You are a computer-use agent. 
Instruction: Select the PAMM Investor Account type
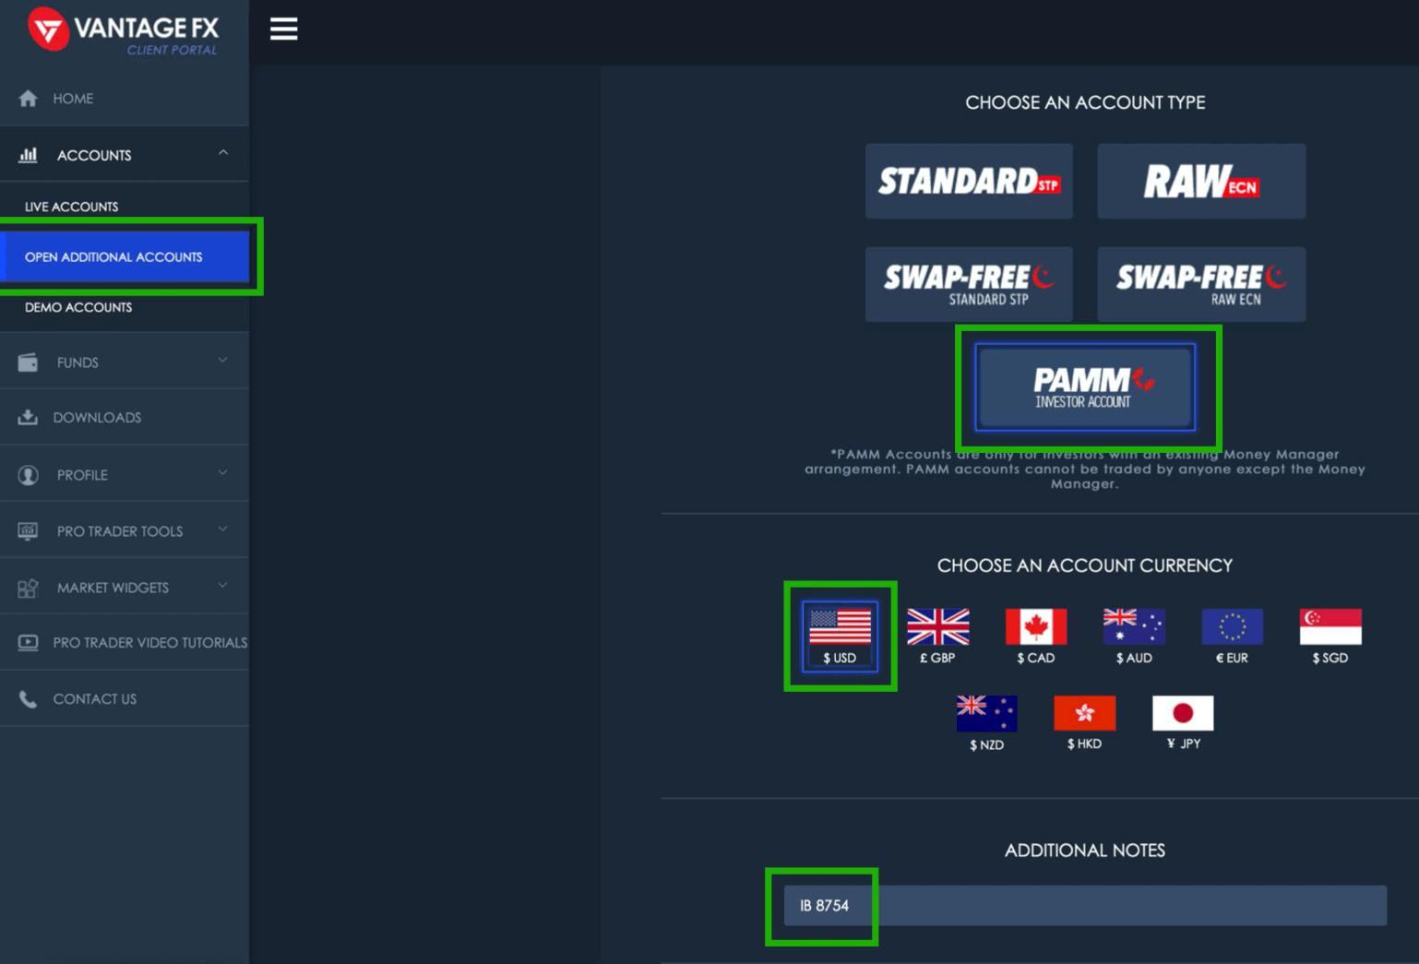(x=1085, y=387)
